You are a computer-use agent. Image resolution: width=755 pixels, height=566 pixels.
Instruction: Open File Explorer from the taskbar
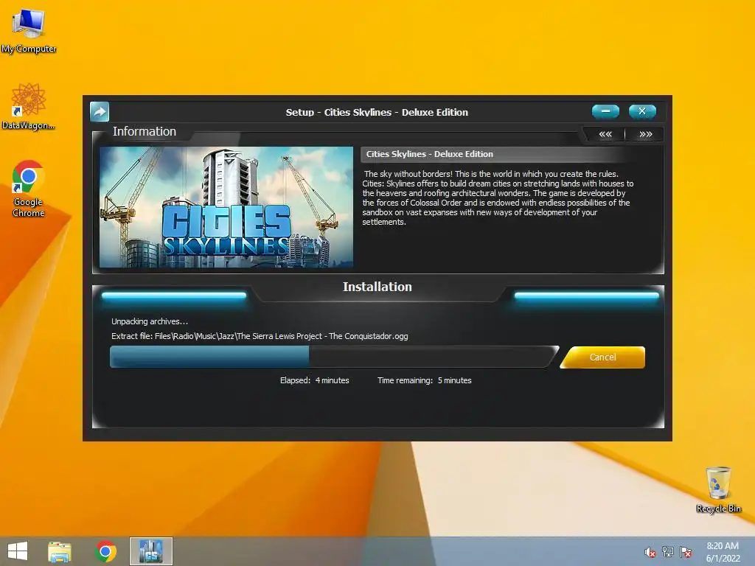pyautogui.click(x=59, y=551)
